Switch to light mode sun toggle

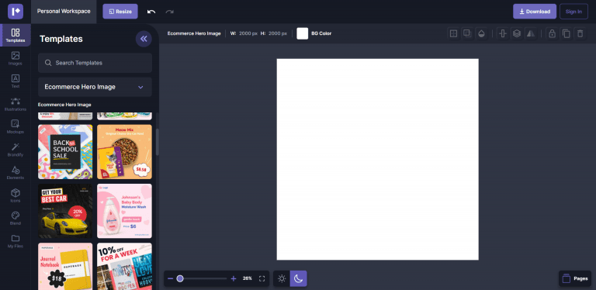pyautogui.click(x=282, y=278)
